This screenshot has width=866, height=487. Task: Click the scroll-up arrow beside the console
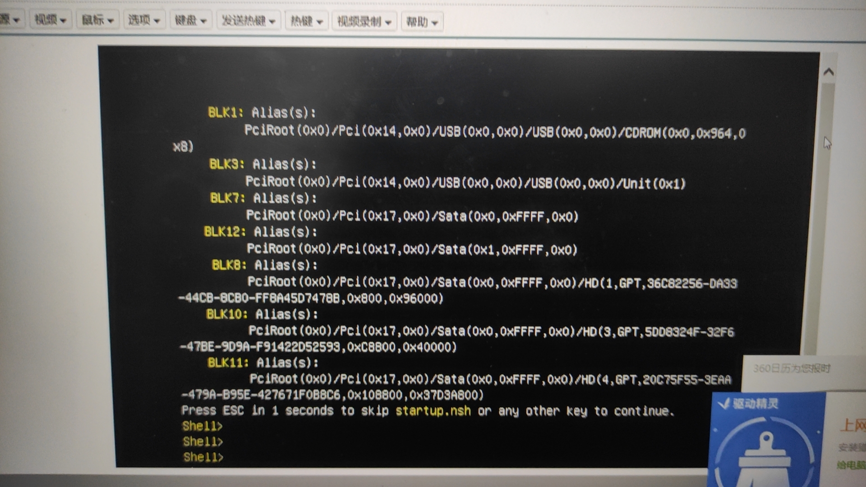click(828, 72)
